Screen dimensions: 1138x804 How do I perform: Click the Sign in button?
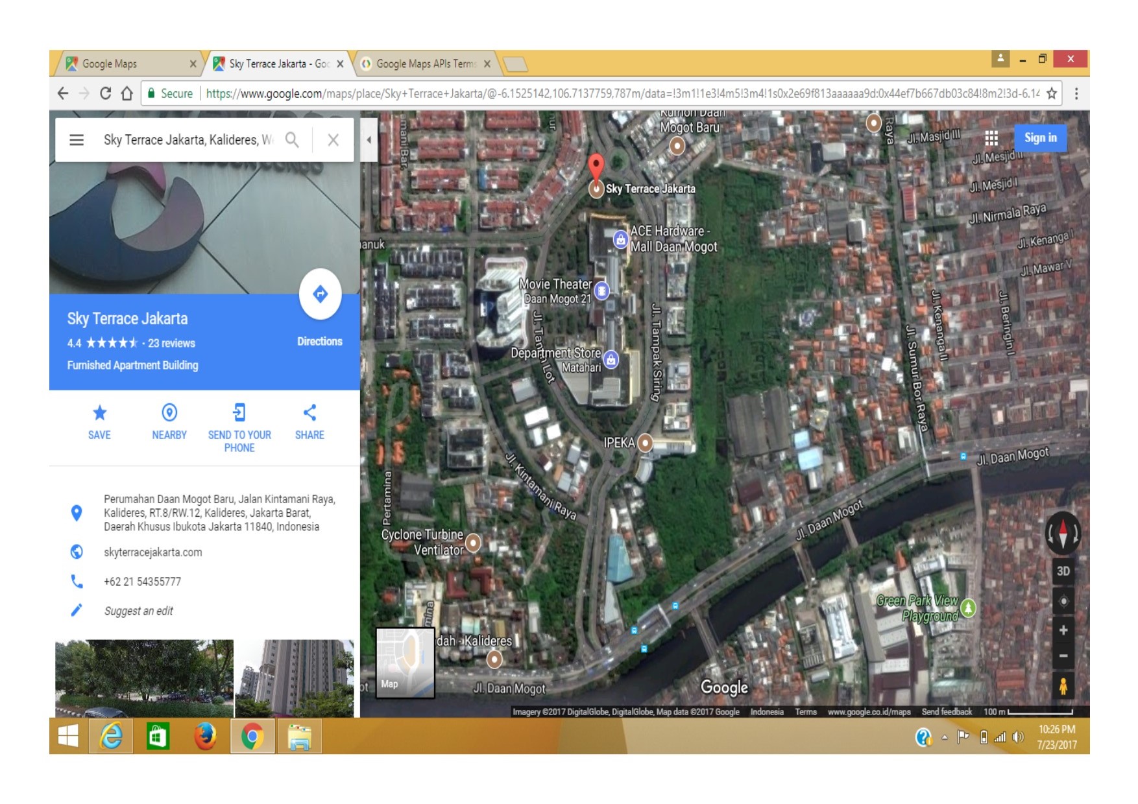click(1040, 138)
